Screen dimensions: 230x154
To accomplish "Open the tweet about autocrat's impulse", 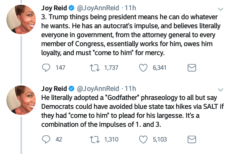I will [128, 35].
